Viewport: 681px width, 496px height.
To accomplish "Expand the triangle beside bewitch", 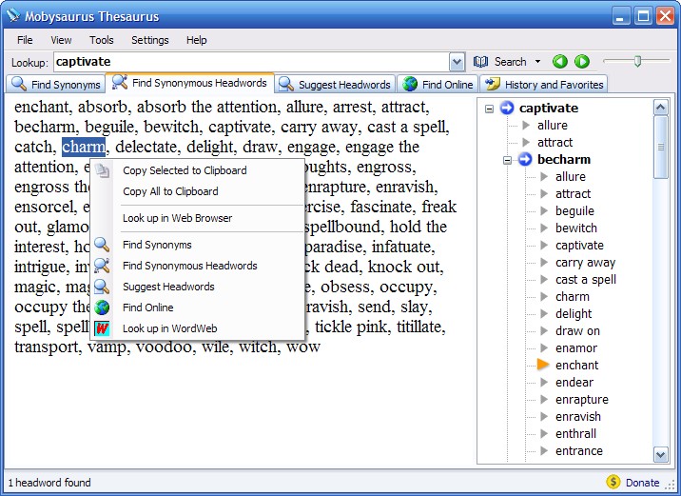I will pyautogui.click(x=544, y=228).
